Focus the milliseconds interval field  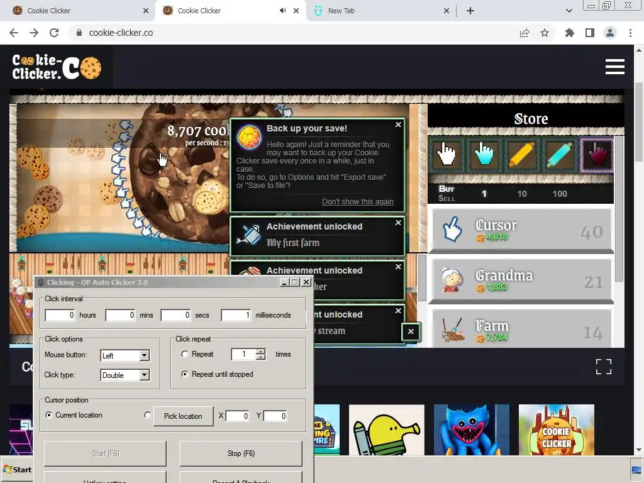pos(236,315)
